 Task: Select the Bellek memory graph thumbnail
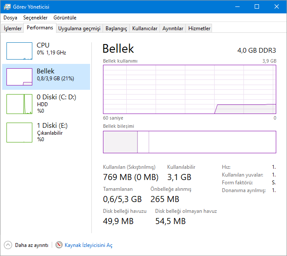click(19, 77)
